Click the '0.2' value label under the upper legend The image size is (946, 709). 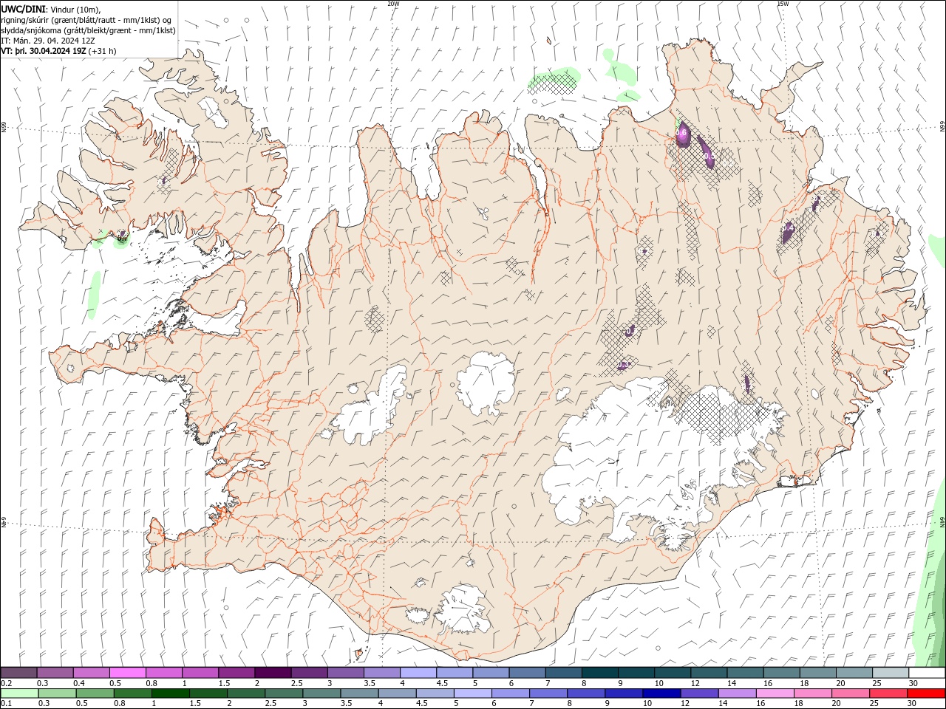click(x=6, y=683)
